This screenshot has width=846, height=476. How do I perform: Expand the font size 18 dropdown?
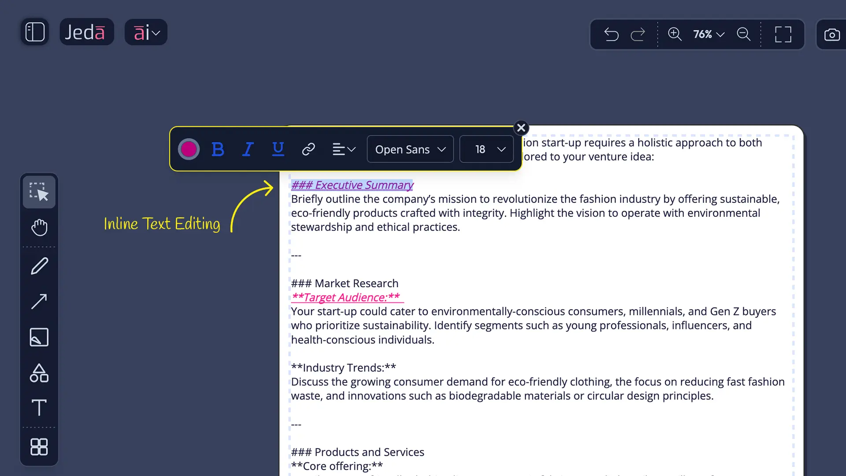coord(486,149)
